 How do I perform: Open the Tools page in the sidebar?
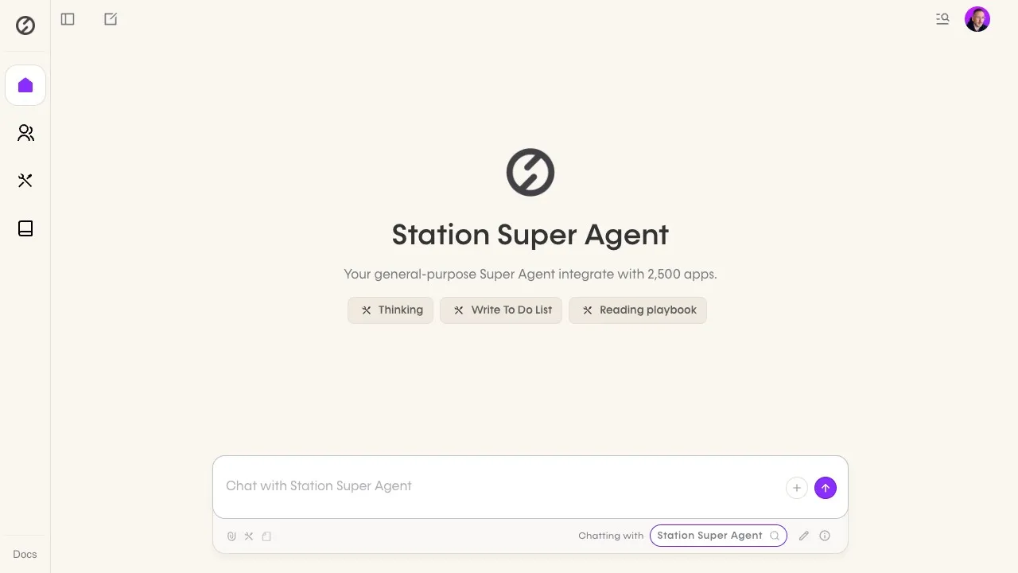point(25,181)
